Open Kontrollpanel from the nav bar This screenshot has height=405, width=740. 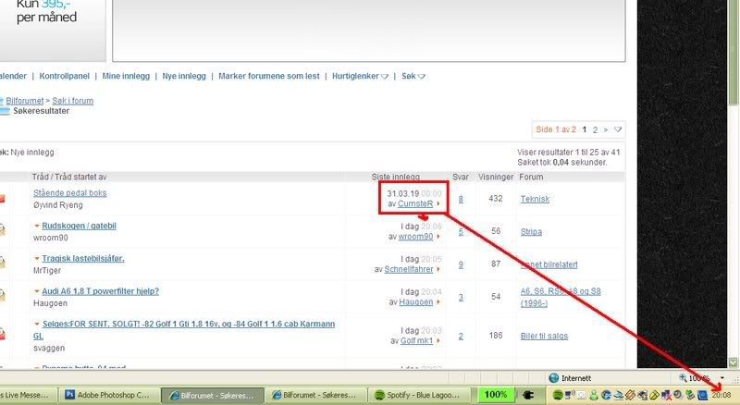(x=64, y=76)
